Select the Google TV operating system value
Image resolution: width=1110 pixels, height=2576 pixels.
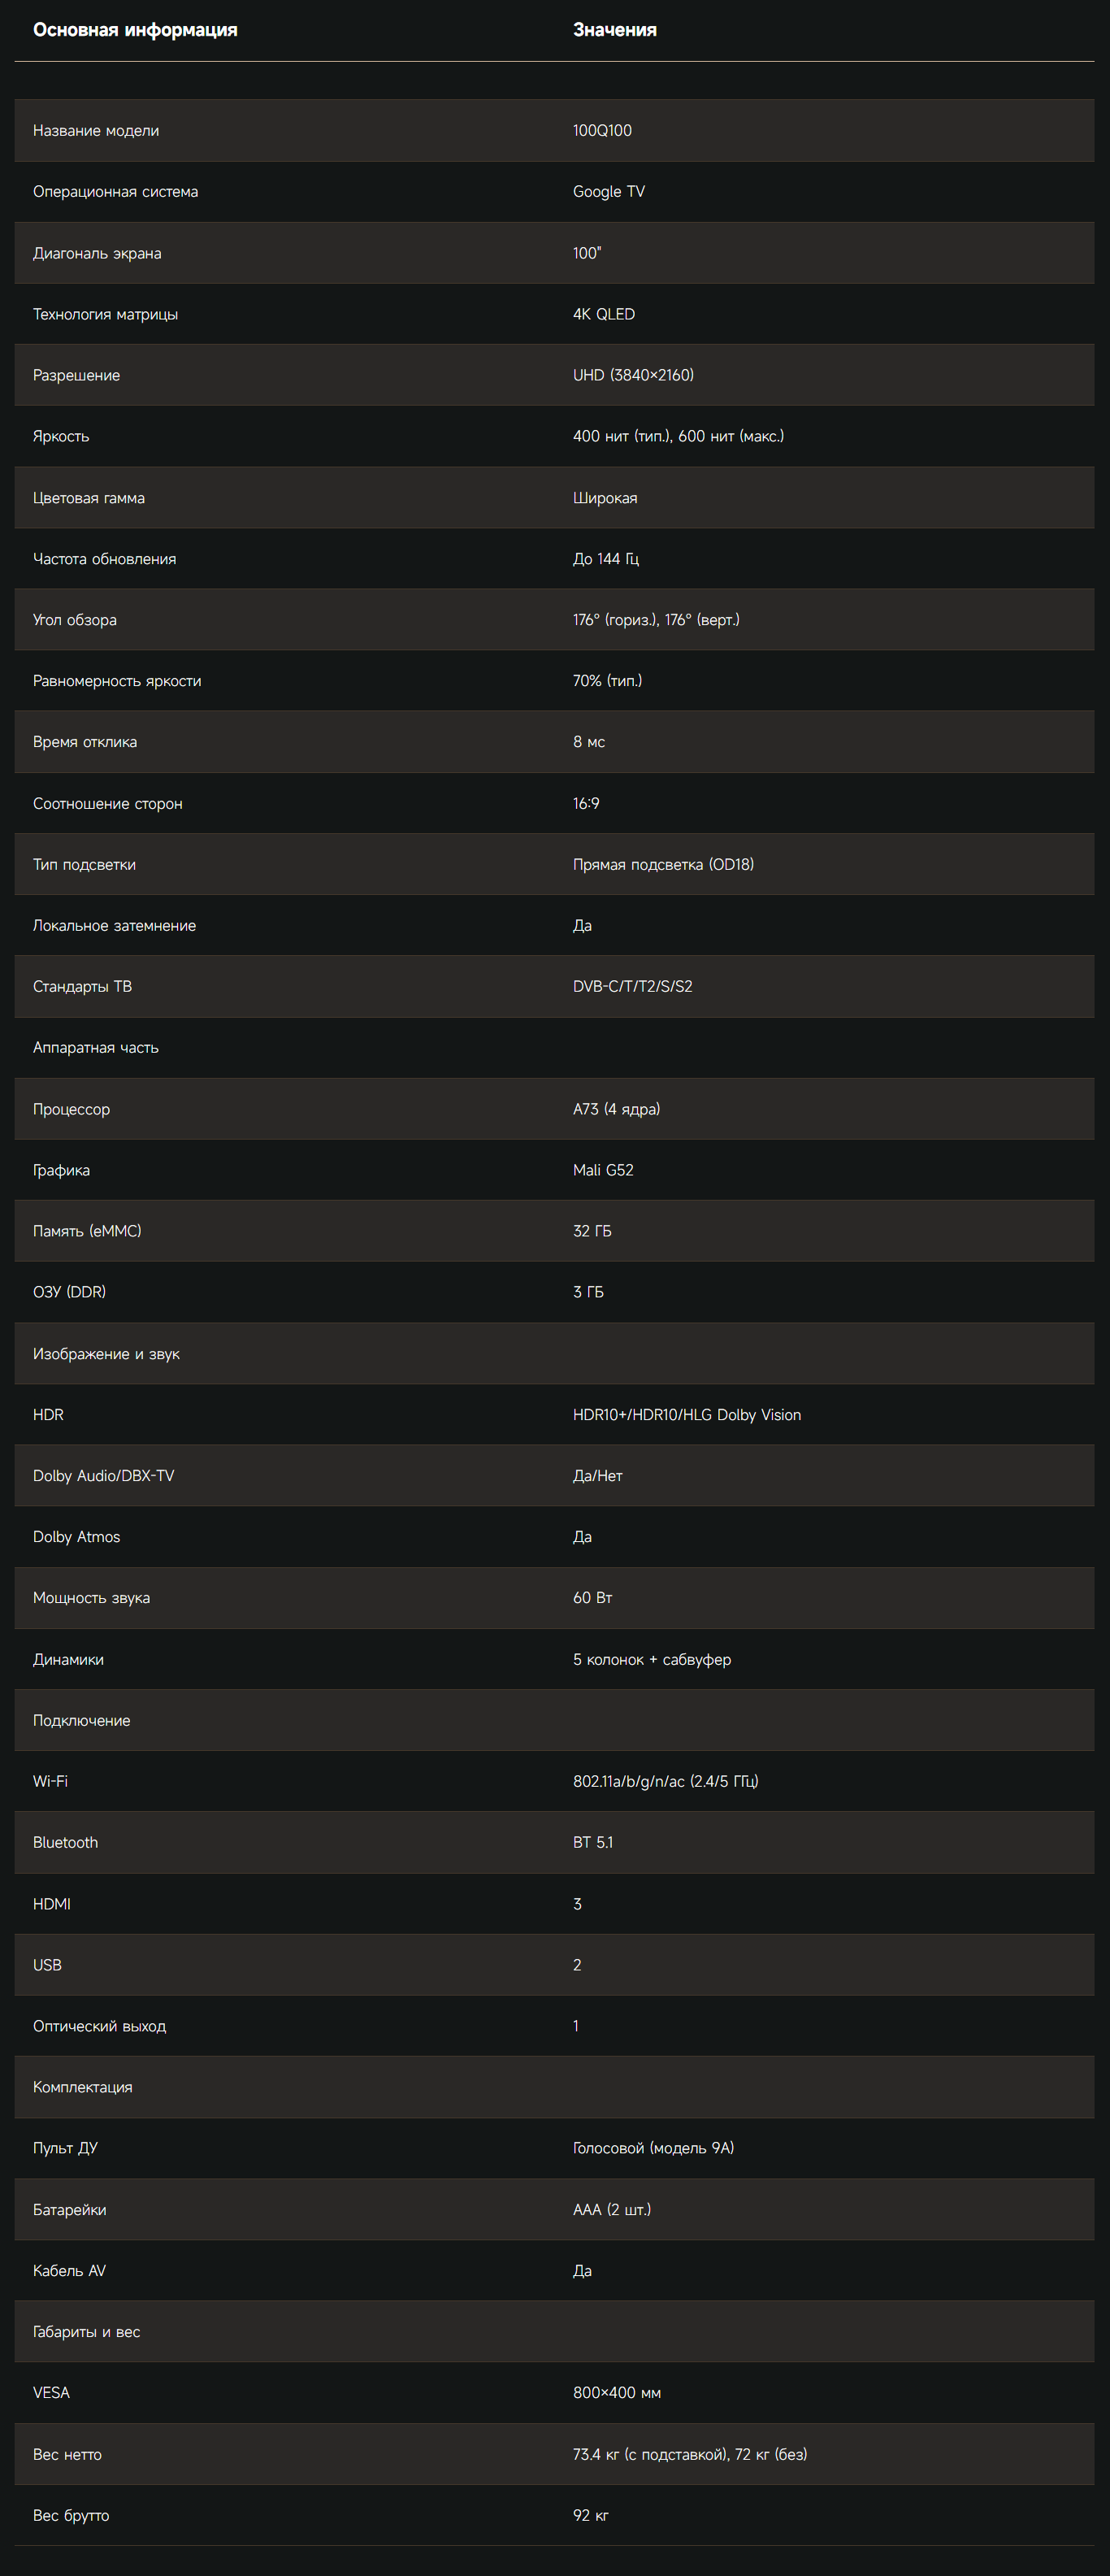609,192
